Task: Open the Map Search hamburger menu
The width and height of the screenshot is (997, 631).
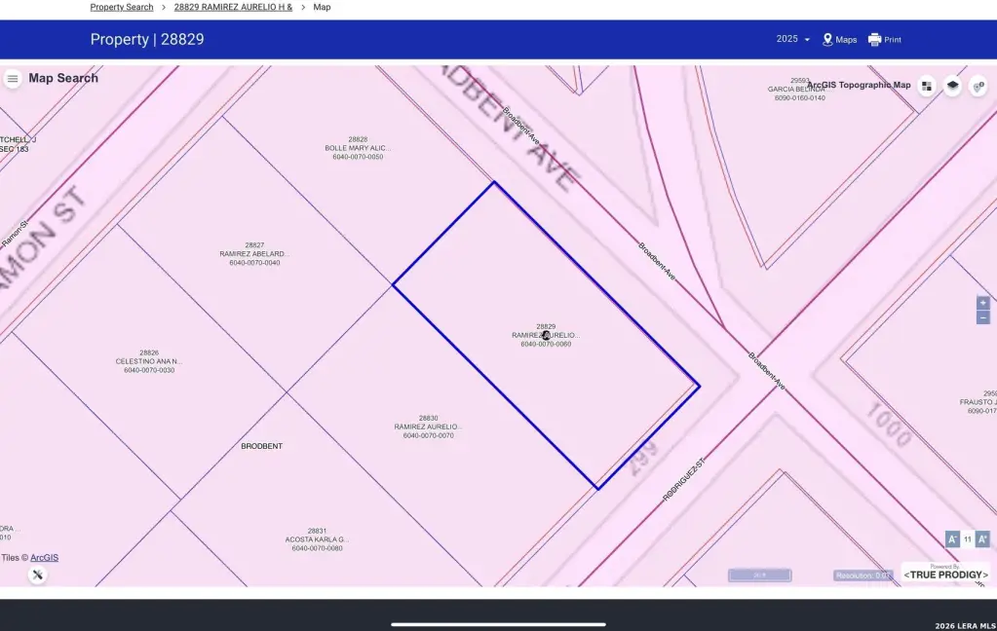Action: pos(13,79)
